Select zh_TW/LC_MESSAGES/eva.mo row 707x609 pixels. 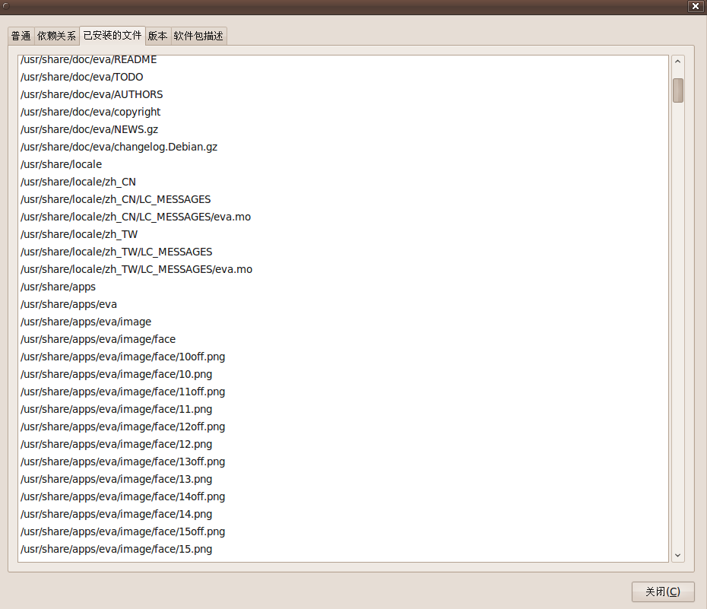(343, 270)
